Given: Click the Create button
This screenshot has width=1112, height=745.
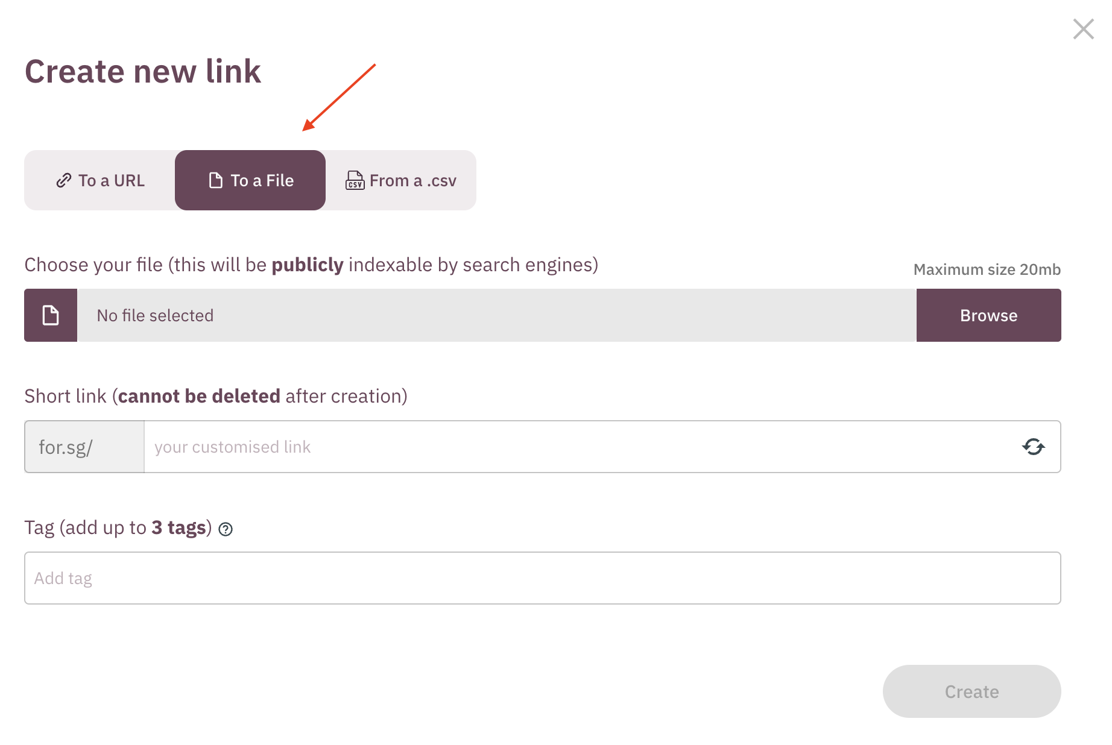Looking at the screenshot, I should tap(971, 691).
